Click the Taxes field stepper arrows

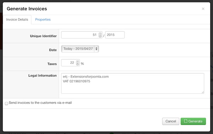tap(77, 63)
